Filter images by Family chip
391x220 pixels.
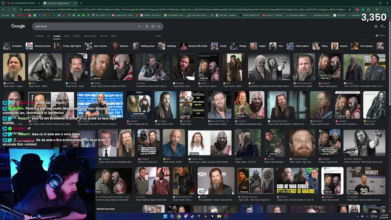tap(219, 46)
